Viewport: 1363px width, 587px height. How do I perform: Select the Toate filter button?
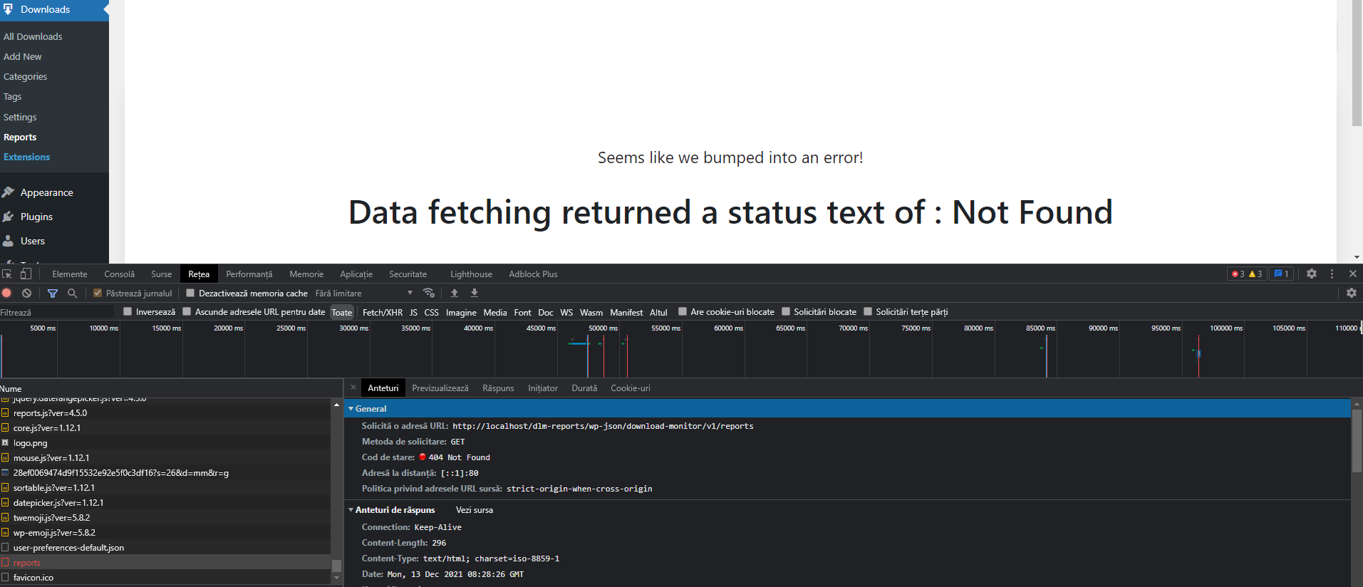342,312
